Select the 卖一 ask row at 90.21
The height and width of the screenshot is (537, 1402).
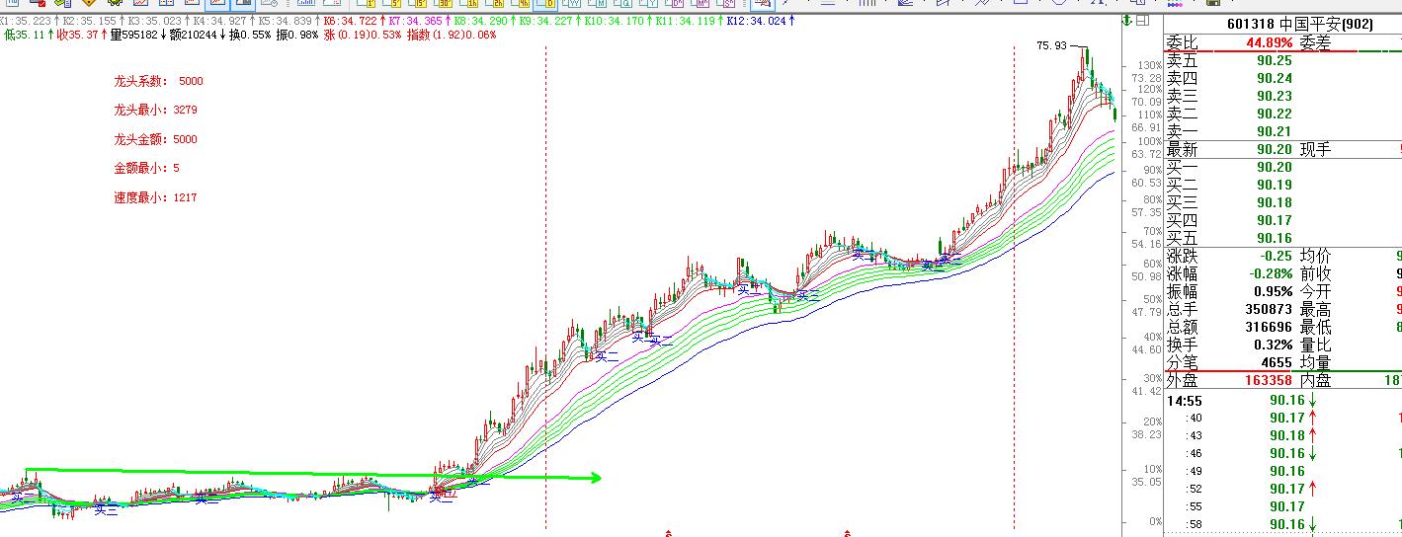[1282, 131]
